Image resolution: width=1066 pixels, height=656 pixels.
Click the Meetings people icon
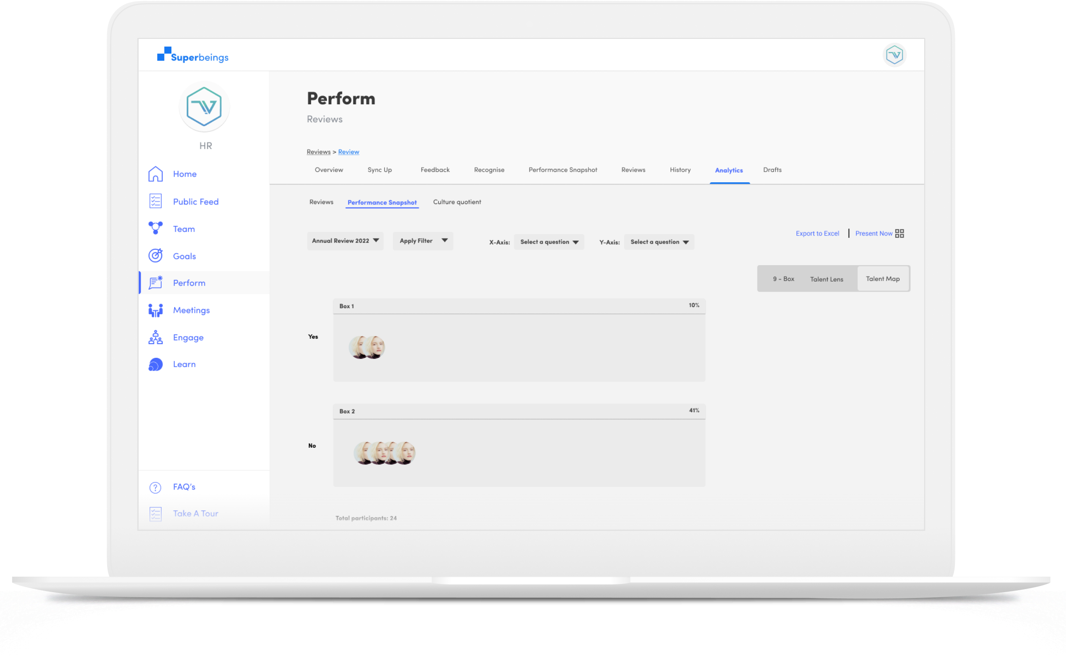(155, 310)
